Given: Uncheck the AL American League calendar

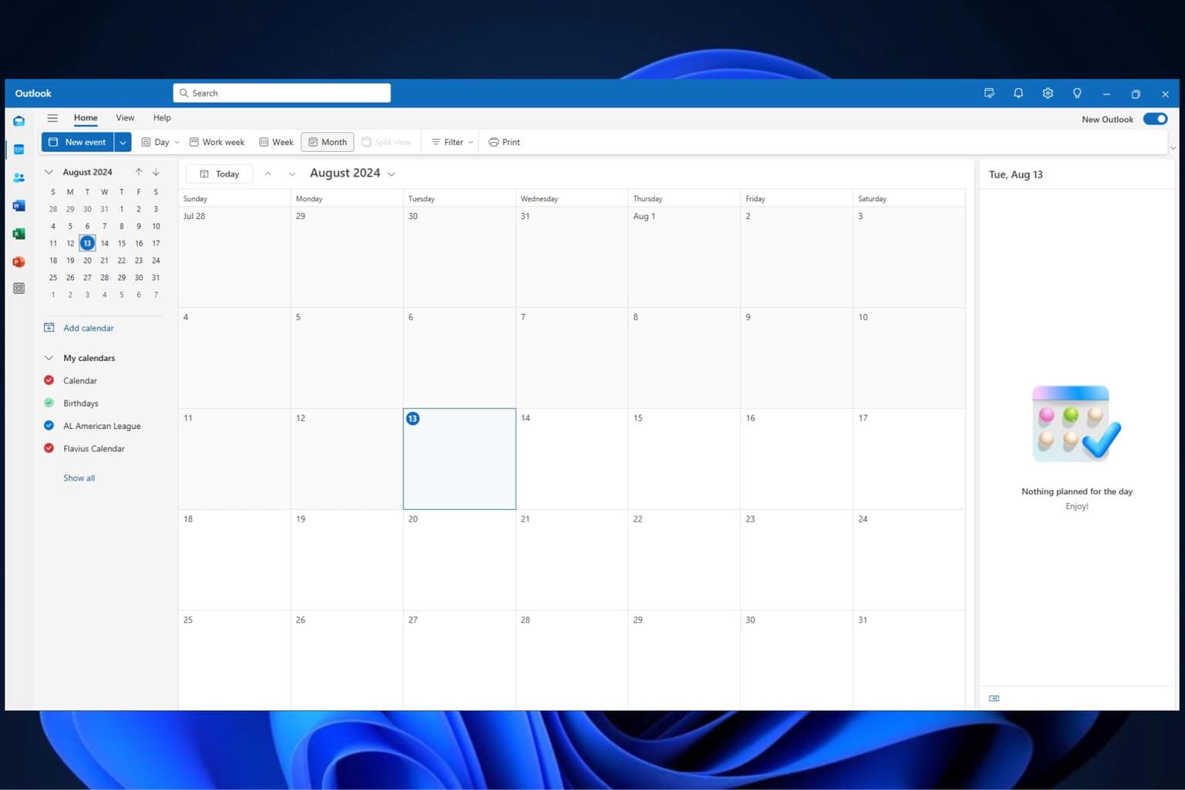Looking at the screenshot, I should pos(49,425).
